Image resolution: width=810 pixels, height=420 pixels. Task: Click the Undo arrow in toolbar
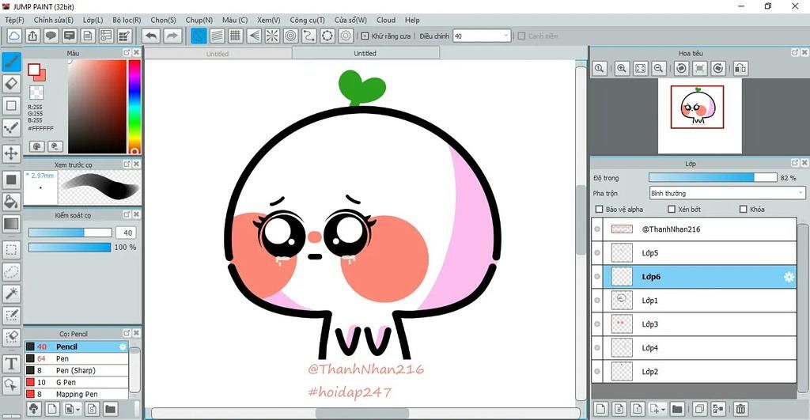(x=151, y=36)
